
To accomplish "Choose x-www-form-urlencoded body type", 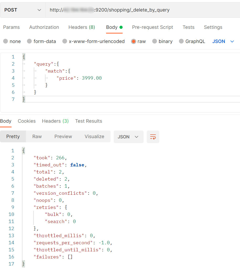I will coord(65,41).
